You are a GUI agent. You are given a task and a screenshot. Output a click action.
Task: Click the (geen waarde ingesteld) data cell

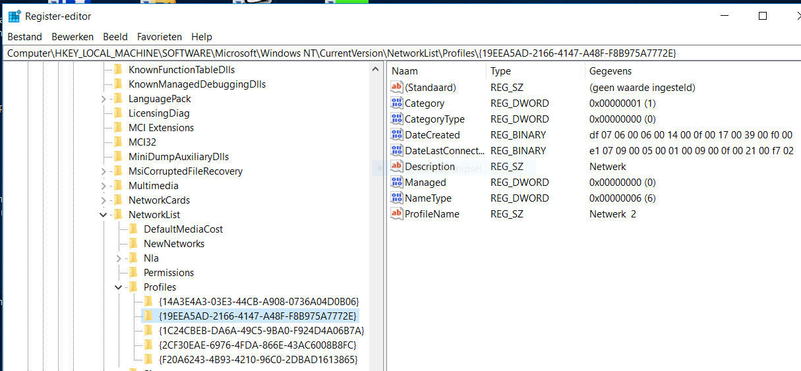point(642,88)
